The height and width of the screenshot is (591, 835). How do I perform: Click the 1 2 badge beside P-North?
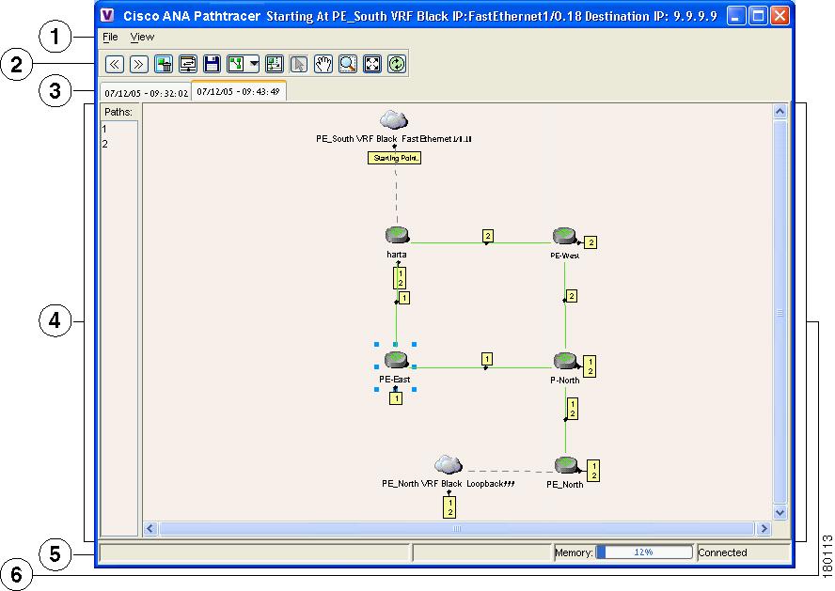point(590,366)
